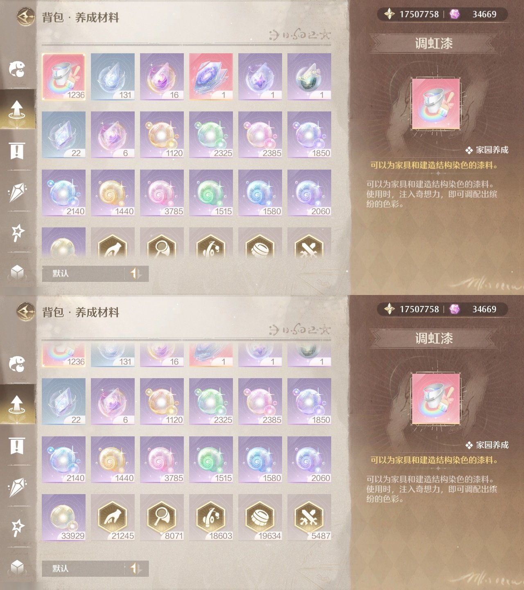
Task: Switch to star wand tab in lower sidebar
Action: 17,527
